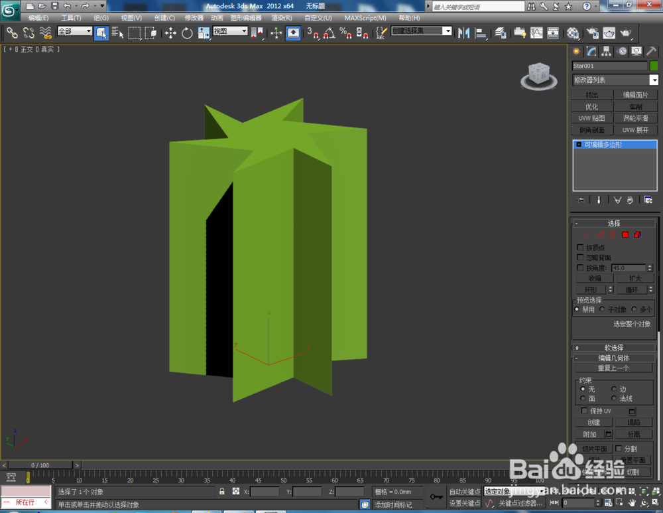Enable the 忽略背面 checkbox

tap(580, 257)
